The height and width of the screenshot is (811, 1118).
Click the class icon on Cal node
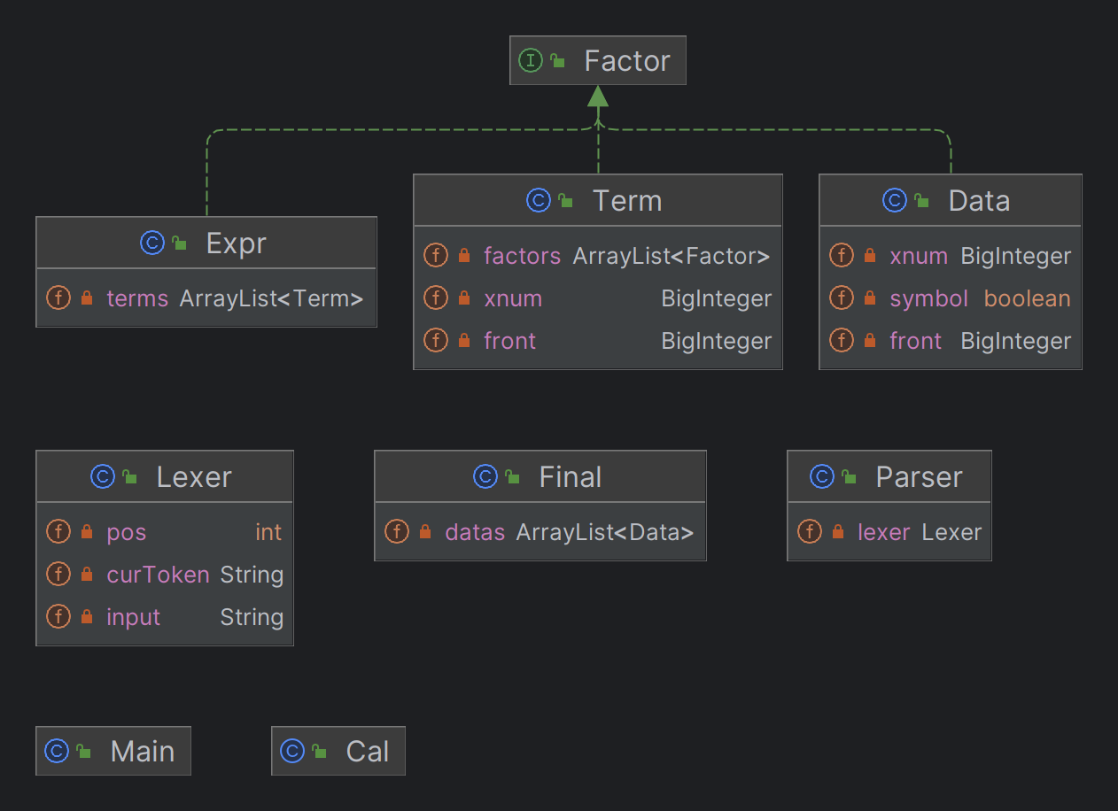292,751
